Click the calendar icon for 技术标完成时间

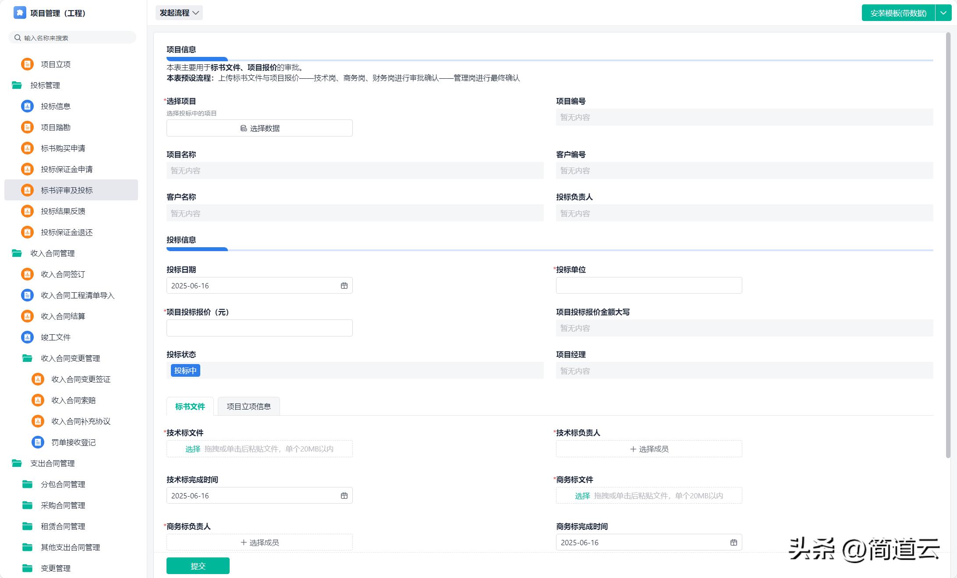344,496
